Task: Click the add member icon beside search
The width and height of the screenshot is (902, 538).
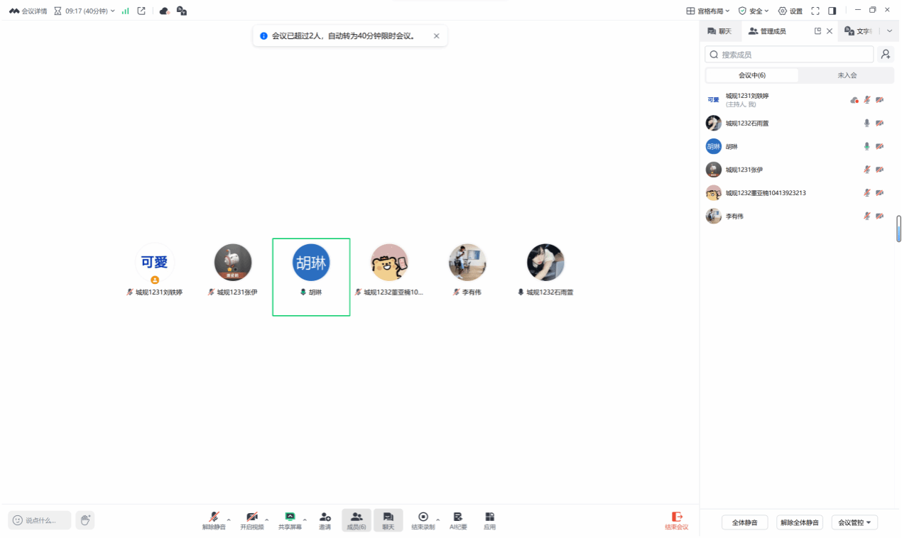Action: [885, 54]
